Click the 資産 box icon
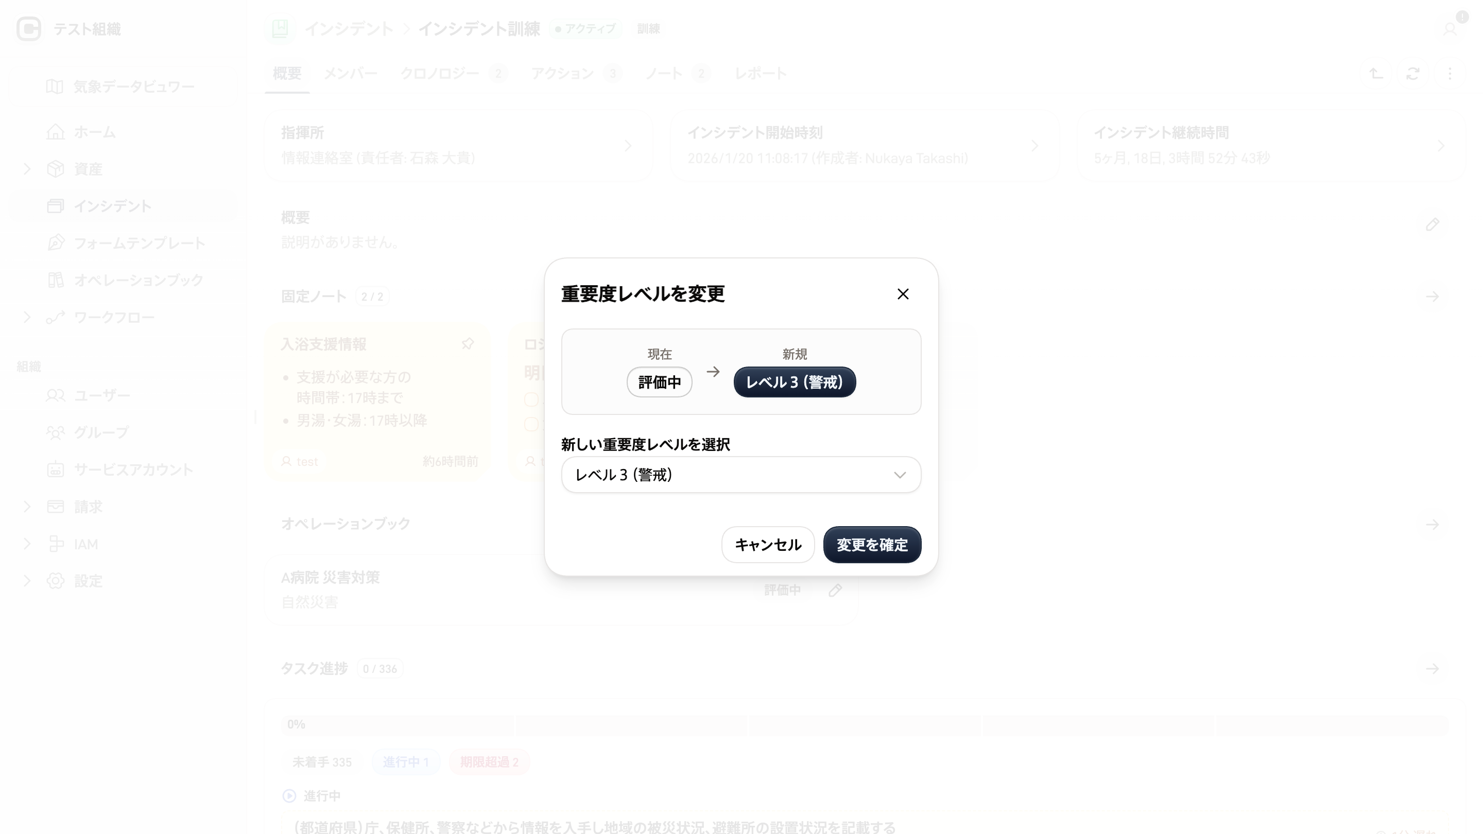 [x=55, y=169]
